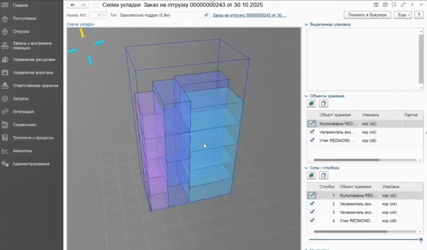Screen dimensions: 427x250
Task: Toggle checkbox of column 1 Мультиварка row
Action: (x=312, y=195)
